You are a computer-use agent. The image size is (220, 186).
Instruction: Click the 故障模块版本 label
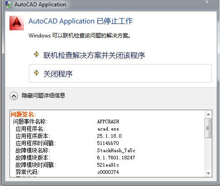tap(33, 158)
